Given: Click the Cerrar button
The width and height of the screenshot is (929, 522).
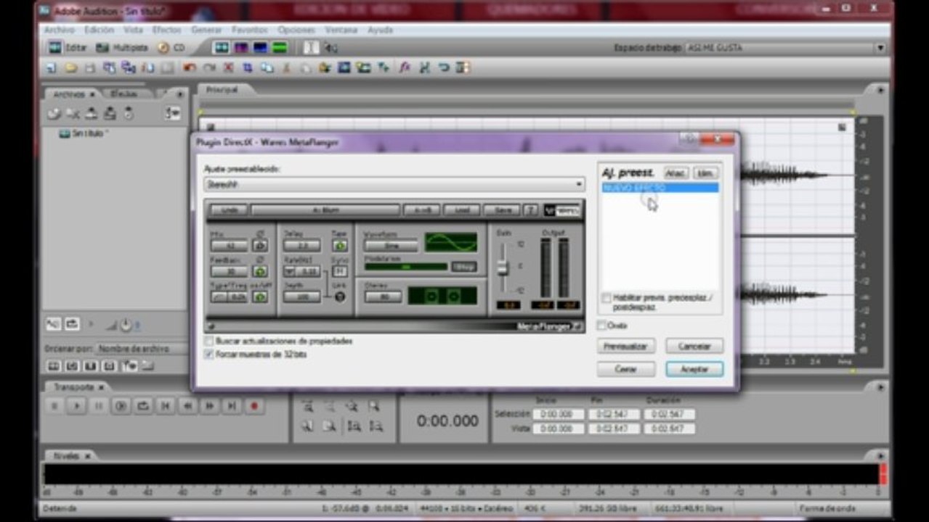Looking at the screenshot, I should coord(625,369).
